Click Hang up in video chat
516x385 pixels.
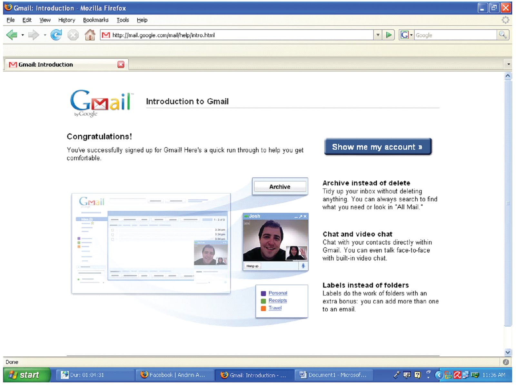tap(252, 266)
